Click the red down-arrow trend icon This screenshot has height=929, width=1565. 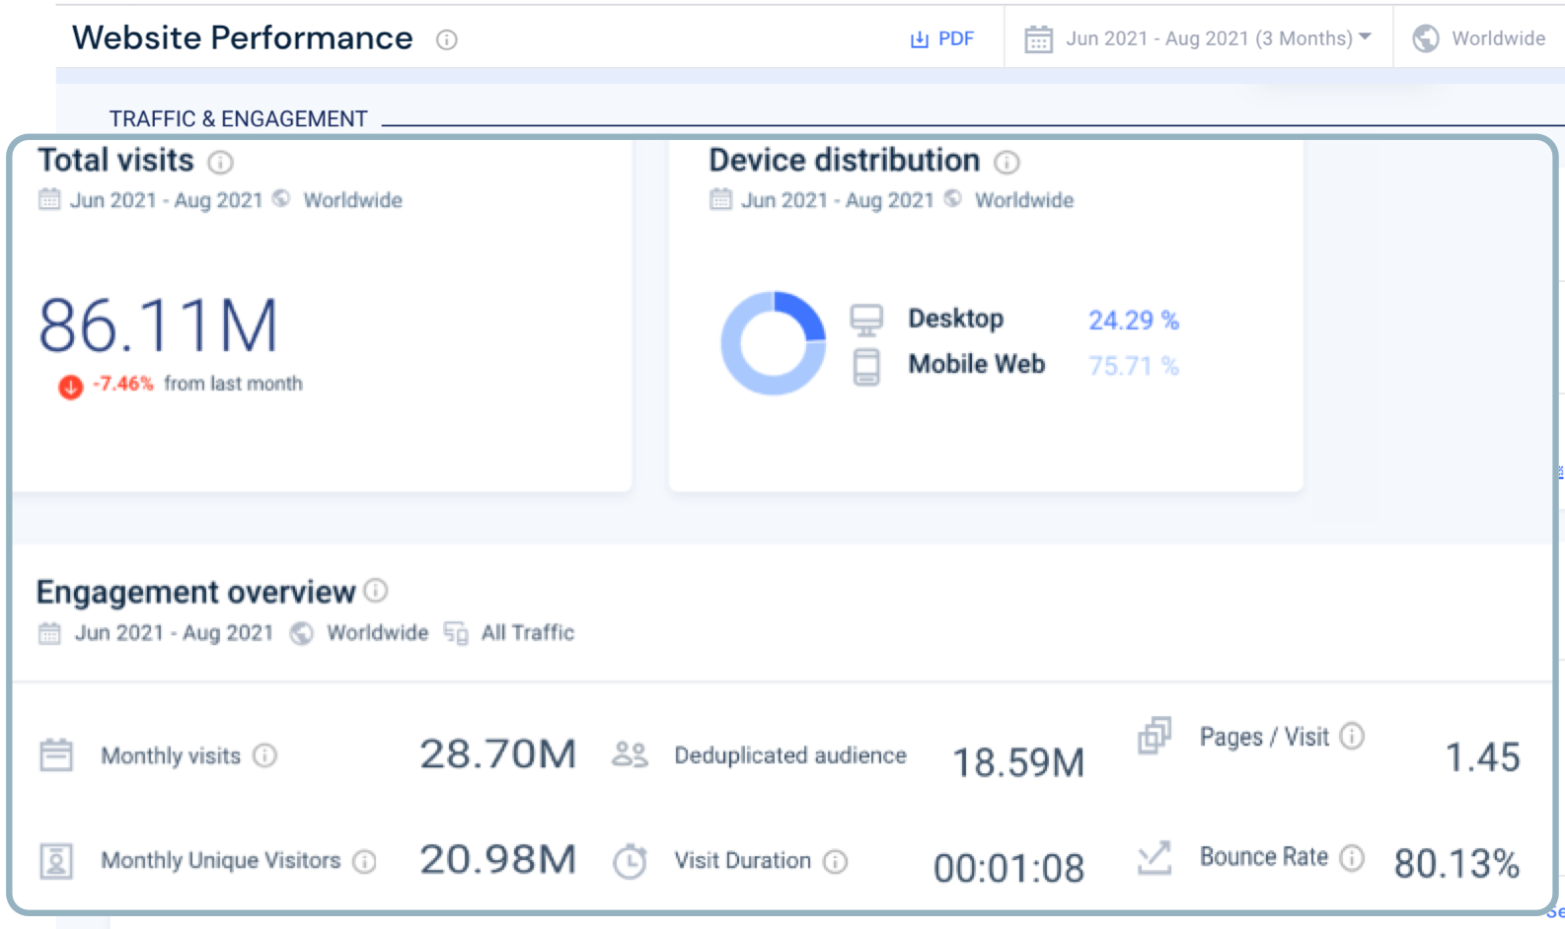coord(70,387)
